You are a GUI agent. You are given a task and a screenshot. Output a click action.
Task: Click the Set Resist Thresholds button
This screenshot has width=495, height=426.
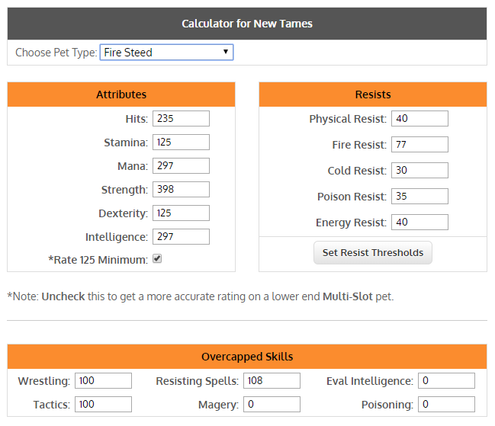(x=372, y=252)
